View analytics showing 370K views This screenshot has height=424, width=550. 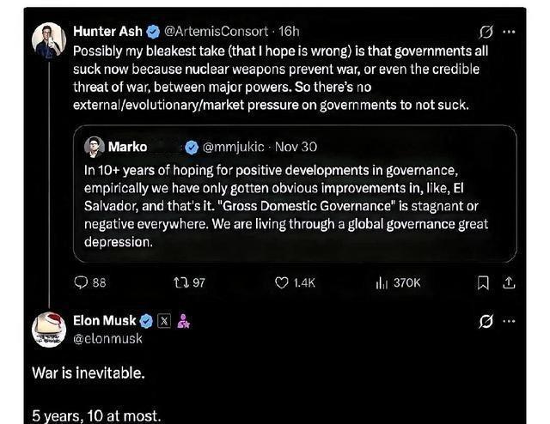coord(397,282)
